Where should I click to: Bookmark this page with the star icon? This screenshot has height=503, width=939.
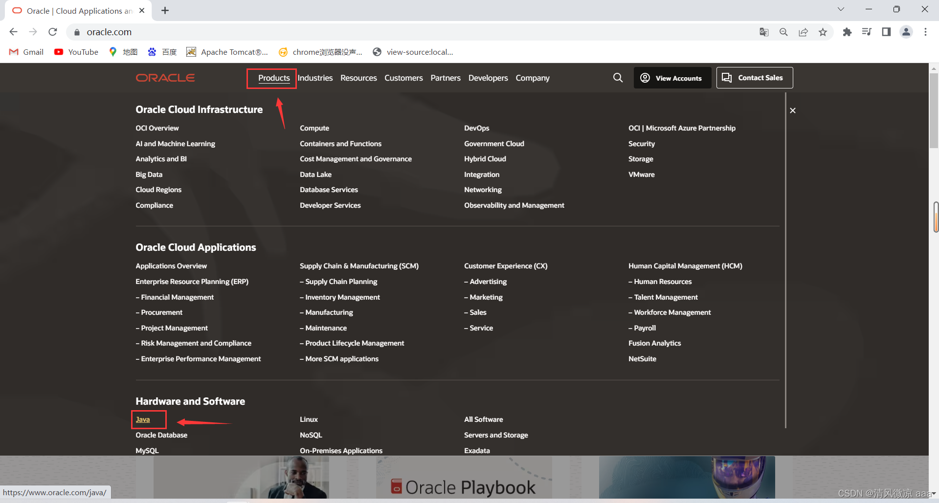823,32
